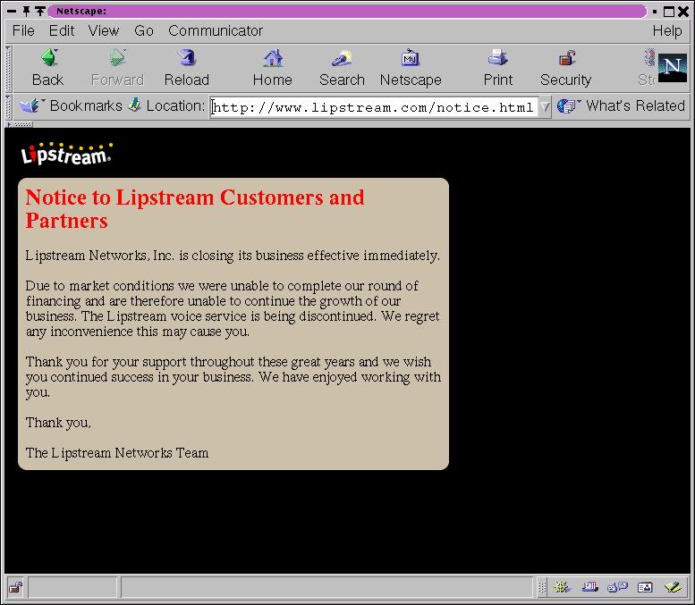Open the View menu
695x605 pixels.
tap(104, 30)
